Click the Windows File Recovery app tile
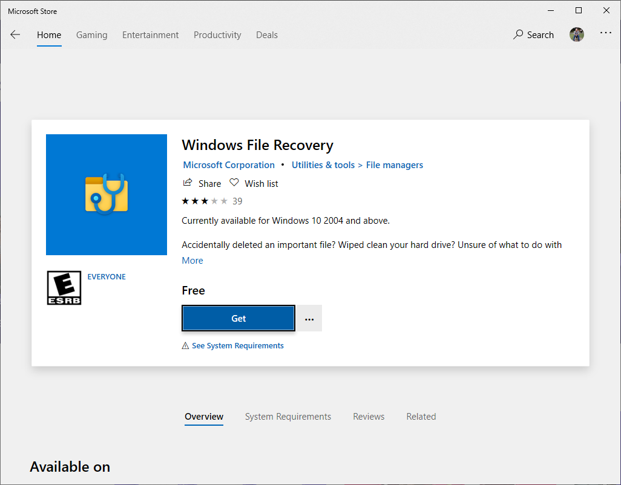 point(107,195)
